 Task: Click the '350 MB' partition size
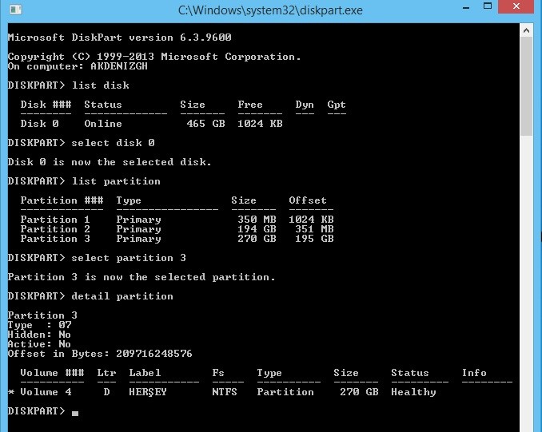257,220
